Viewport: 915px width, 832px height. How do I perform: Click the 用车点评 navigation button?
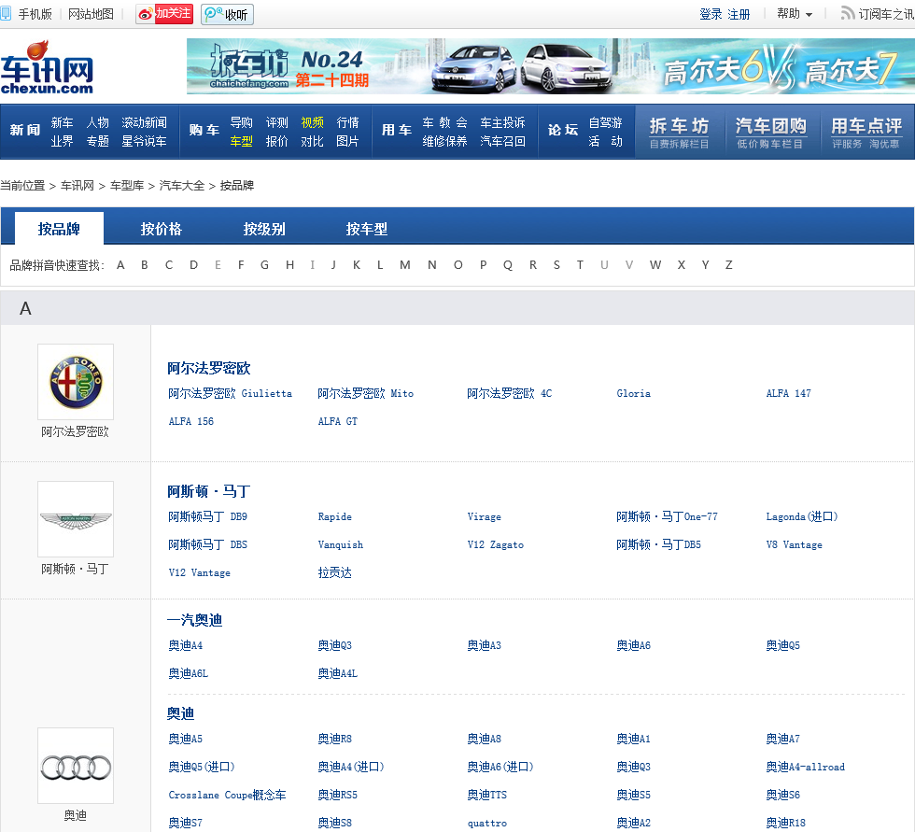(866, 132)
